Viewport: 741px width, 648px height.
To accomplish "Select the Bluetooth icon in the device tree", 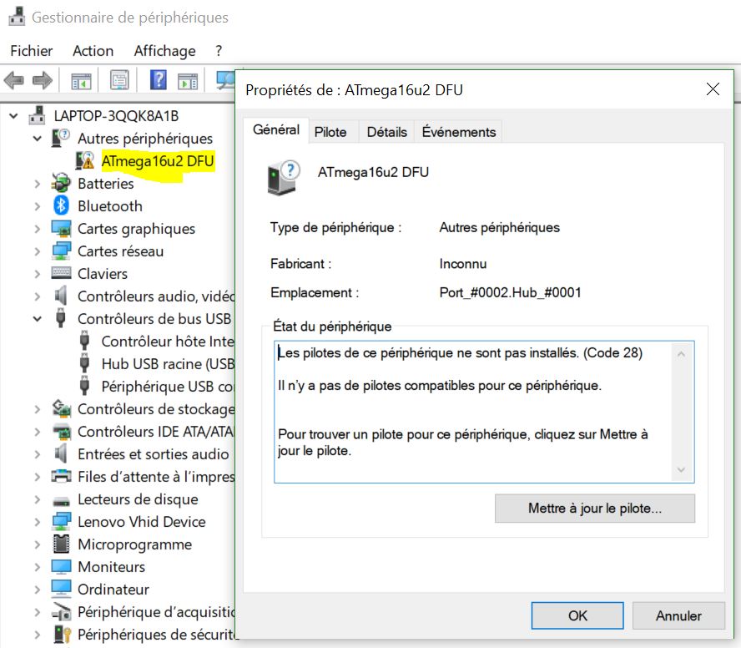I will click(x=61, y=206).
